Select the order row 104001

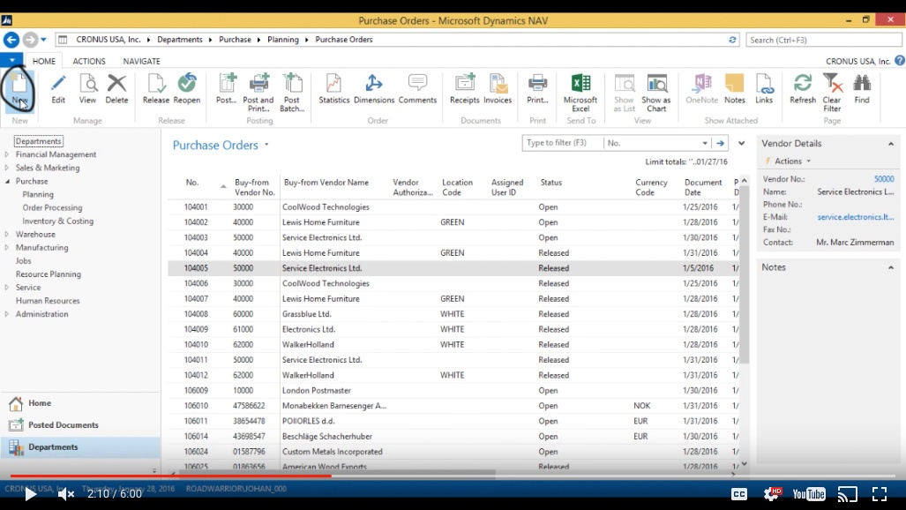pos(453,207)
